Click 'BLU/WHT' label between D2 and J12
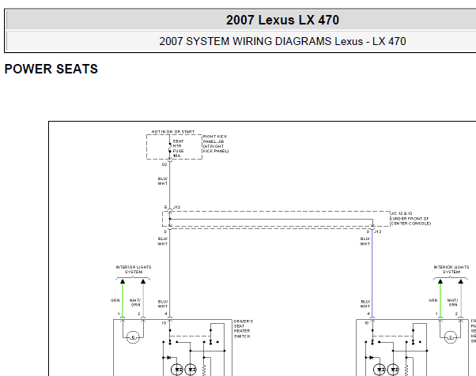The height and width of the screenshot is (376, 476). [162, 181]
